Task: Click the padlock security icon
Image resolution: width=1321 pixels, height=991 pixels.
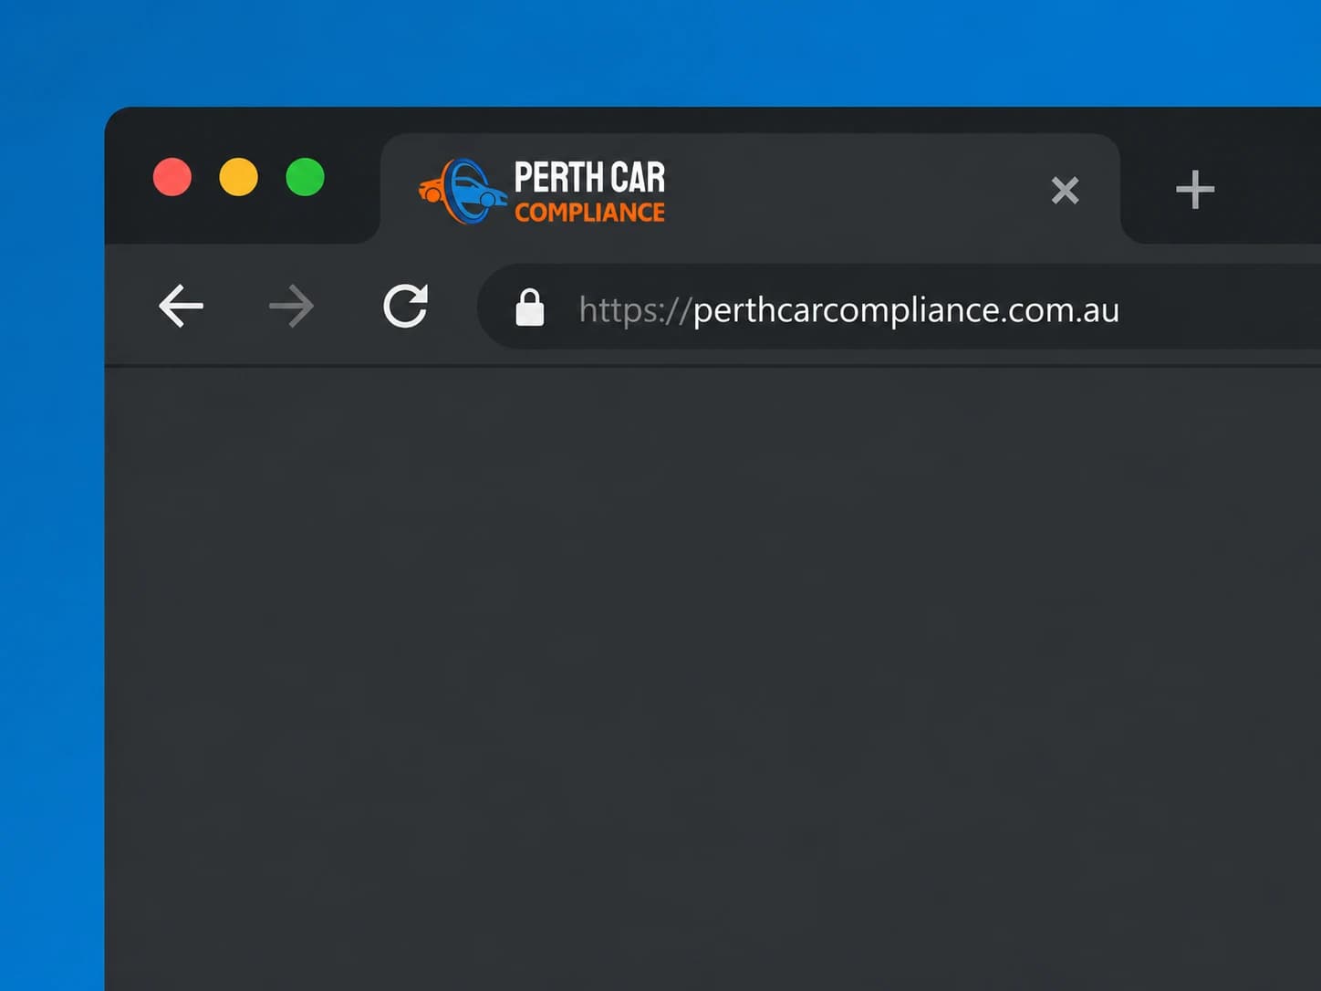Action: (530, 308)
